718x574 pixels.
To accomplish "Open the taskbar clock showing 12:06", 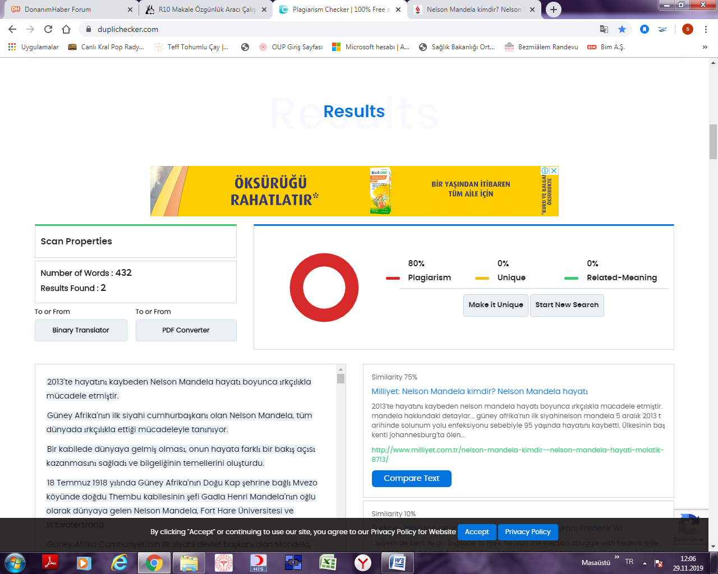I will pos(688,563).
